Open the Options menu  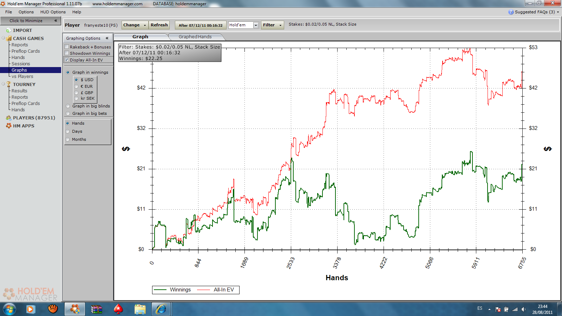(x=26, y=12)
